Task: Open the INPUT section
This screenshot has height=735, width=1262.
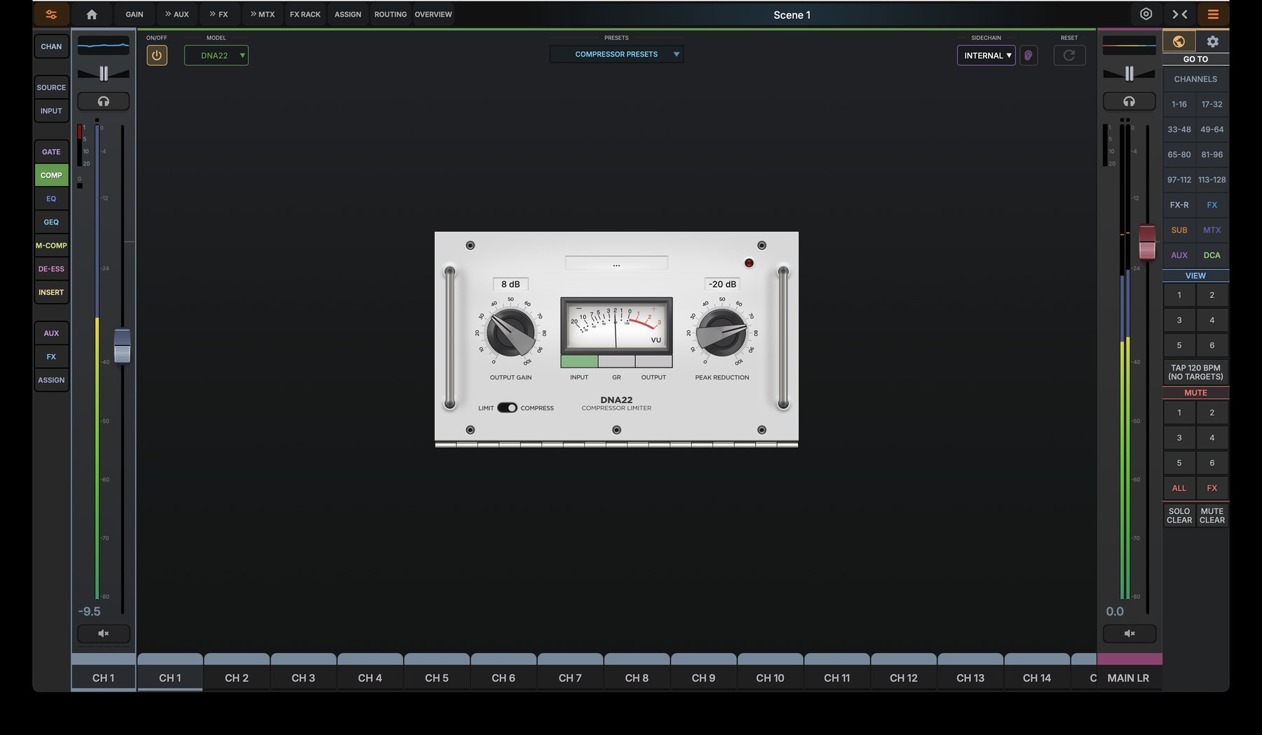Action: click(51, 111)
